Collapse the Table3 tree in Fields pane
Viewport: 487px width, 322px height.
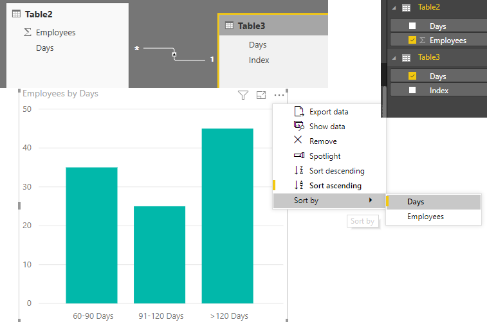click(394, 58)
